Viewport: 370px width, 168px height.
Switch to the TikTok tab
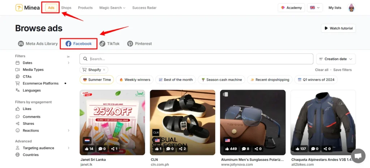pos(109,44)
